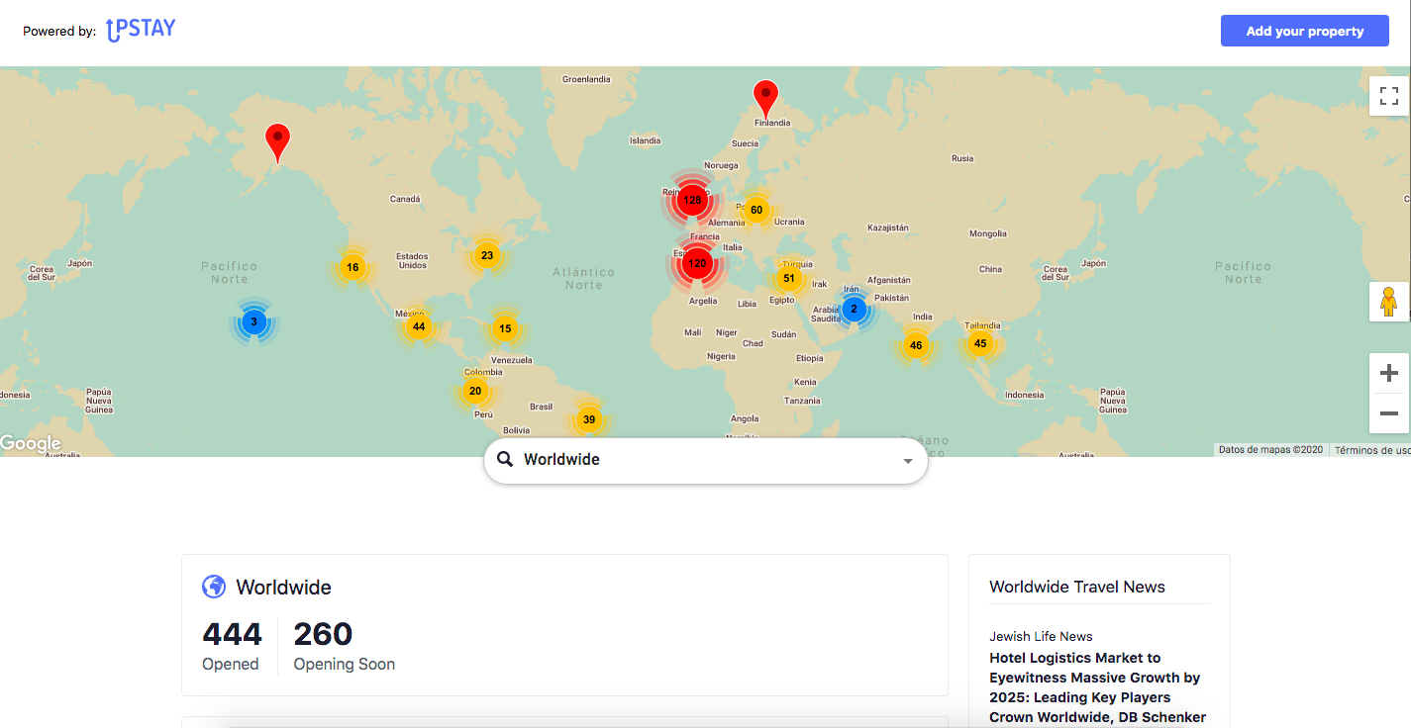The image size is (1411, 728).
Task: Open the yellow cluster marker 44
Action: click(419, 326)
